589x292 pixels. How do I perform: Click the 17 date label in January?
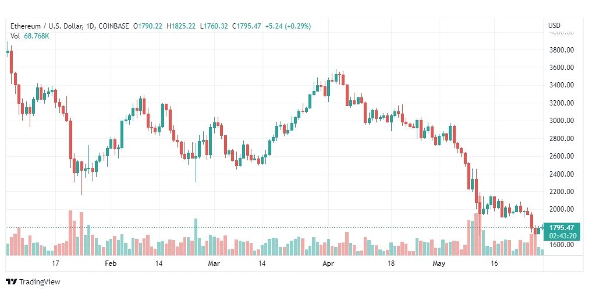55,263
